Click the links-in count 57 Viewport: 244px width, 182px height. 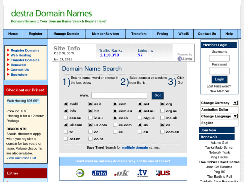point(140,55)
